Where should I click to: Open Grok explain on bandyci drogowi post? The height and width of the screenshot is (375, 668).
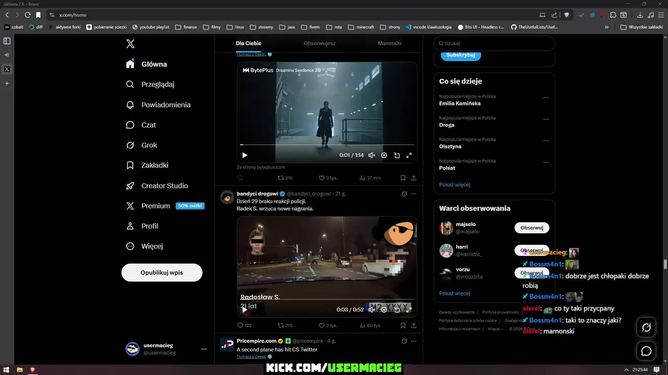click(404, 194)
